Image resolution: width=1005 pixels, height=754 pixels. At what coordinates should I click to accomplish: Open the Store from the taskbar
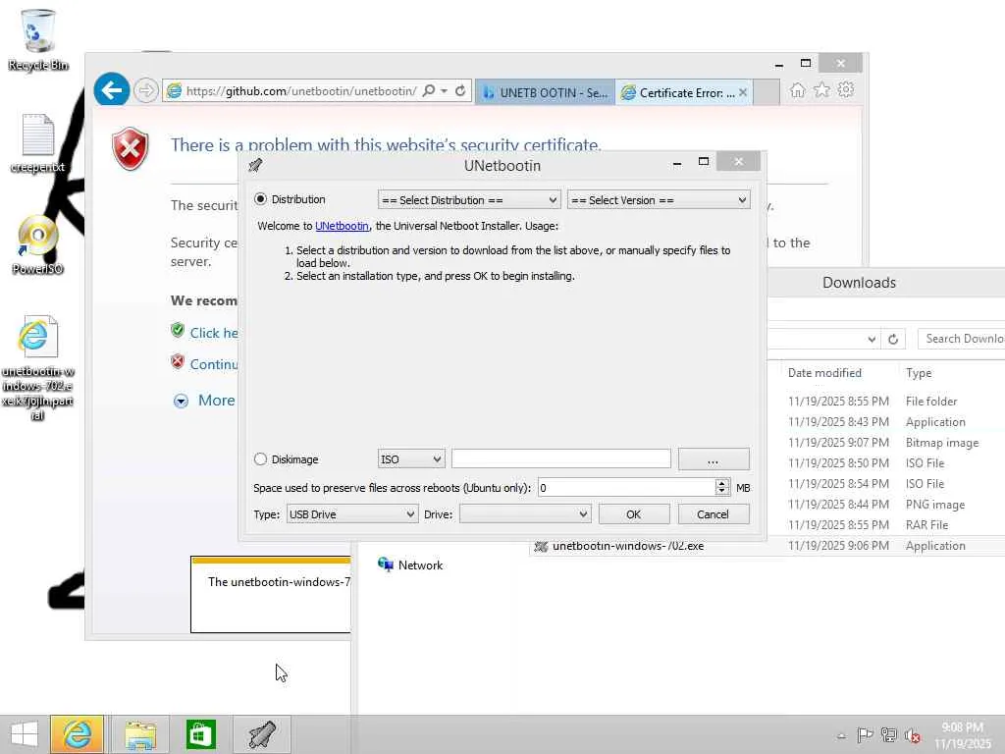tap(200, 734)
